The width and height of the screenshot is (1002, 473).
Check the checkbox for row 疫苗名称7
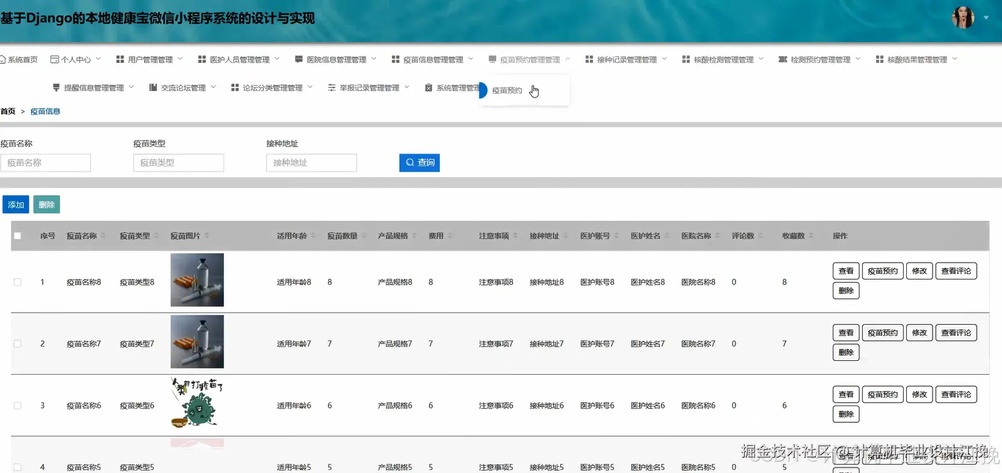(x=17, y=343)
